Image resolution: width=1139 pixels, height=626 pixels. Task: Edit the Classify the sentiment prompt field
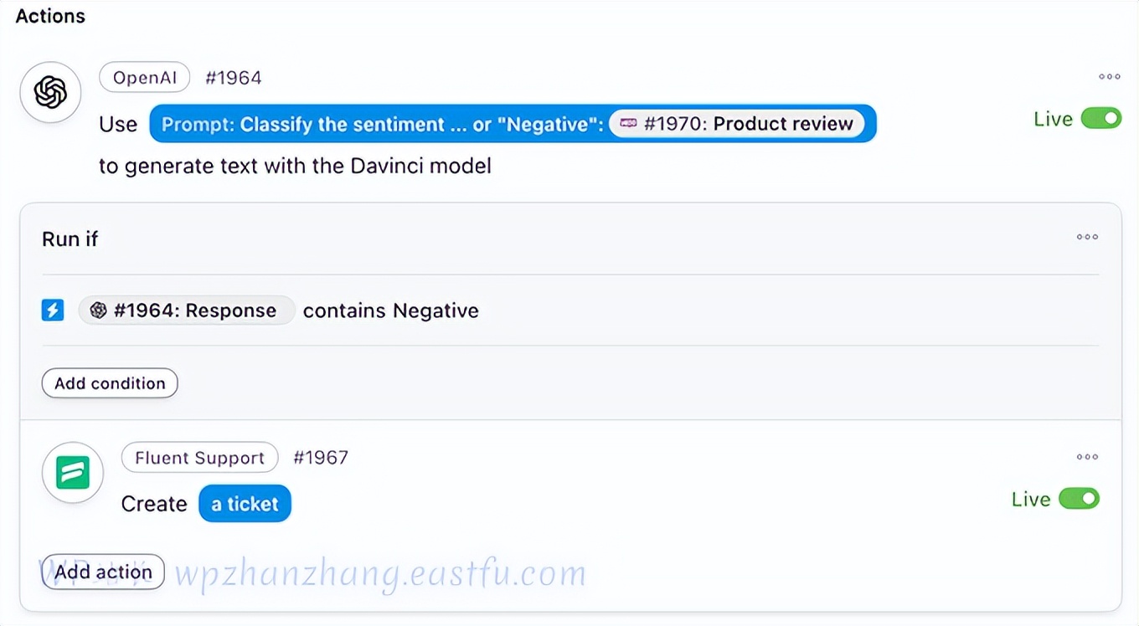tap(381, 125)
